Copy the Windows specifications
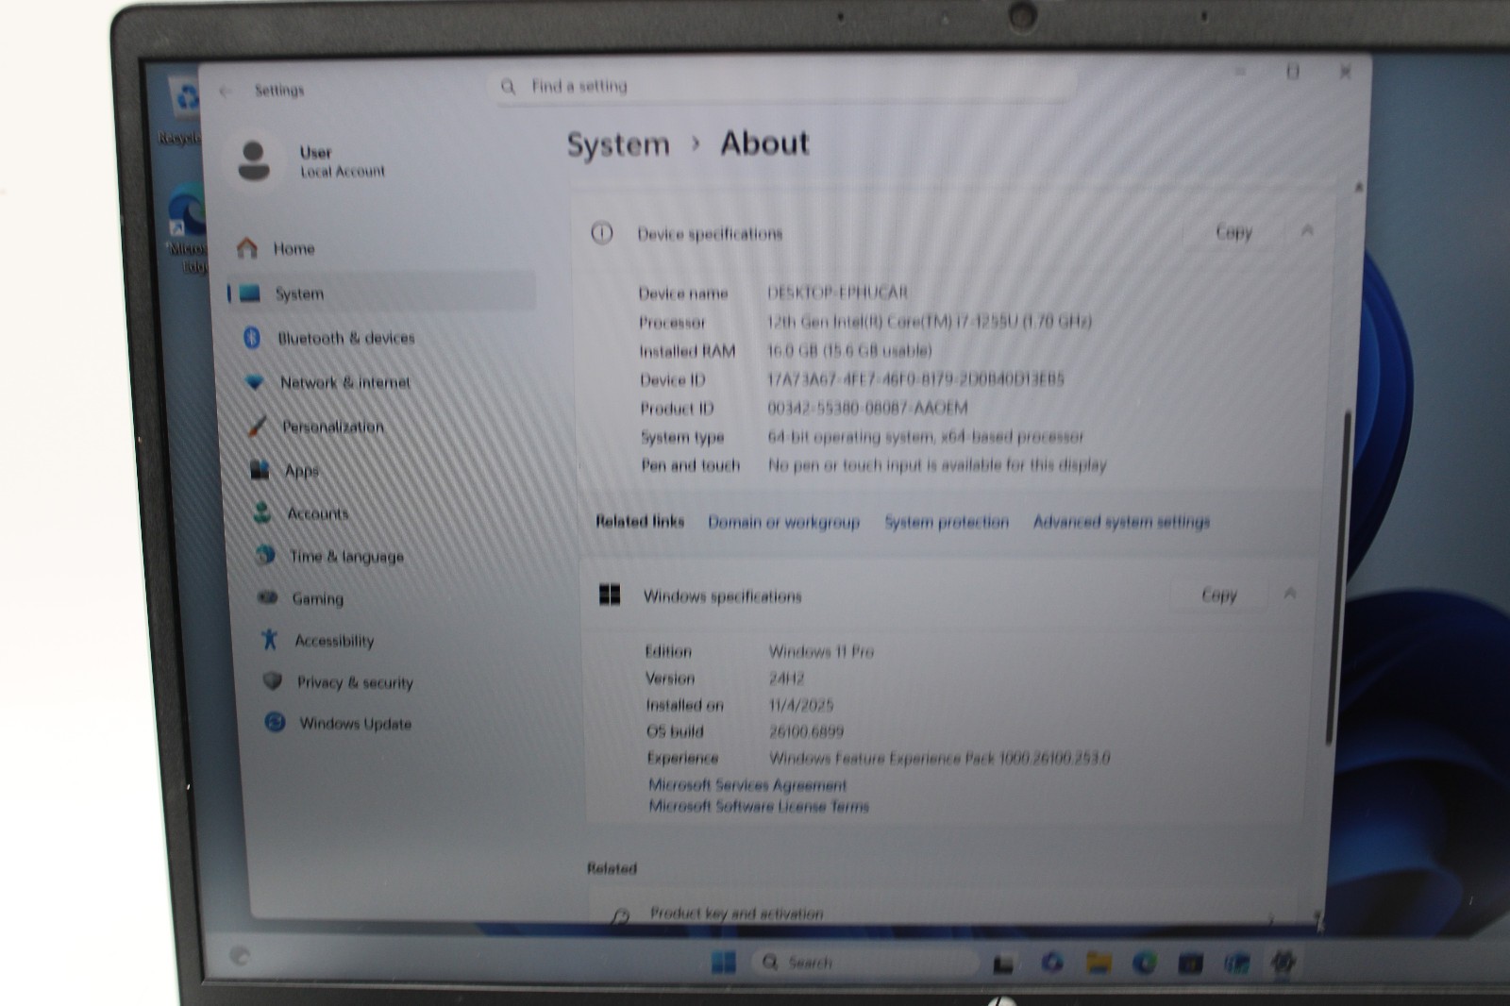Image resolution: width=1510 pixels, height=1006 pixels. pos(1218,595)
